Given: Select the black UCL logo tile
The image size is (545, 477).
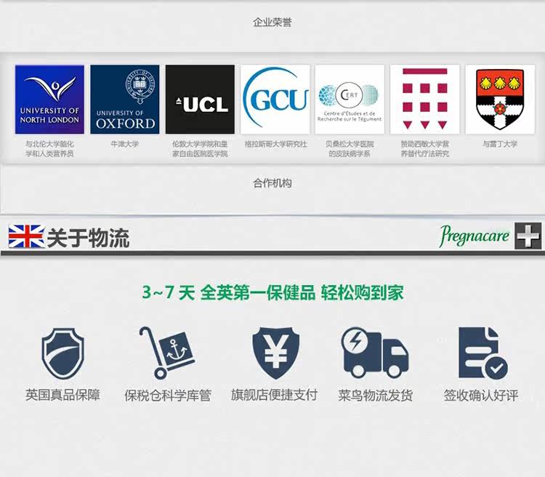Looking at the screenshot, I should coord(200,99).
